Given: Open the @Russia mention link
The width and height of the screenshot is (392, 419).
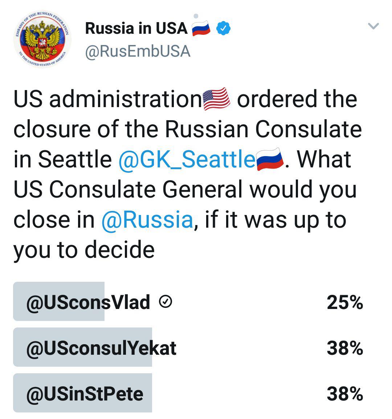Looking at the screenshot, I should (147, 220).
